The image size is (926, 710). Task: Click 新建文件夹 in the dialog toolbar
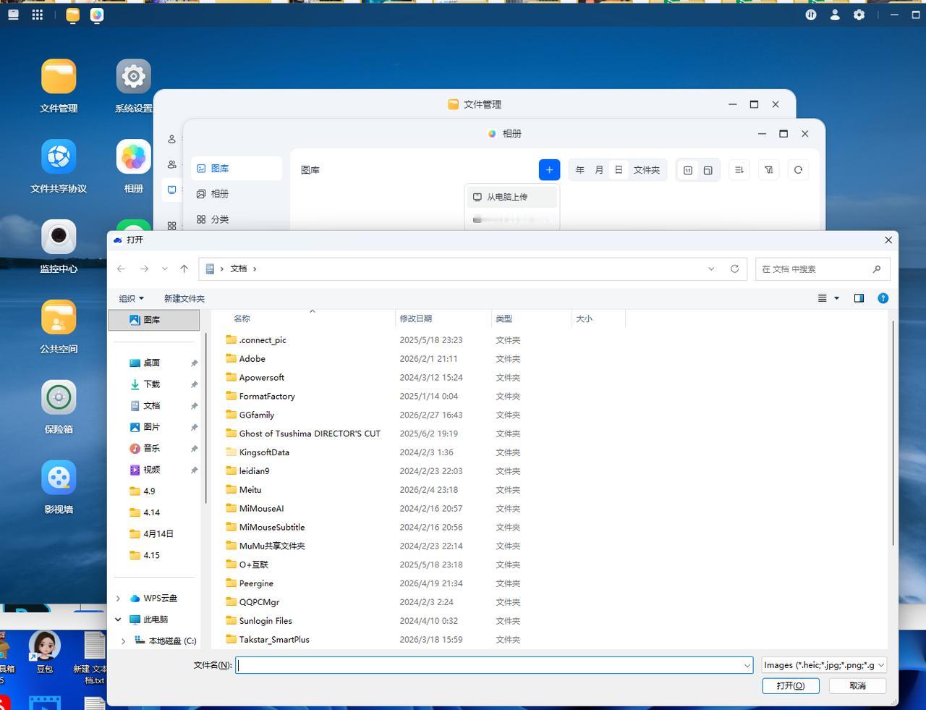coord(184,298)
